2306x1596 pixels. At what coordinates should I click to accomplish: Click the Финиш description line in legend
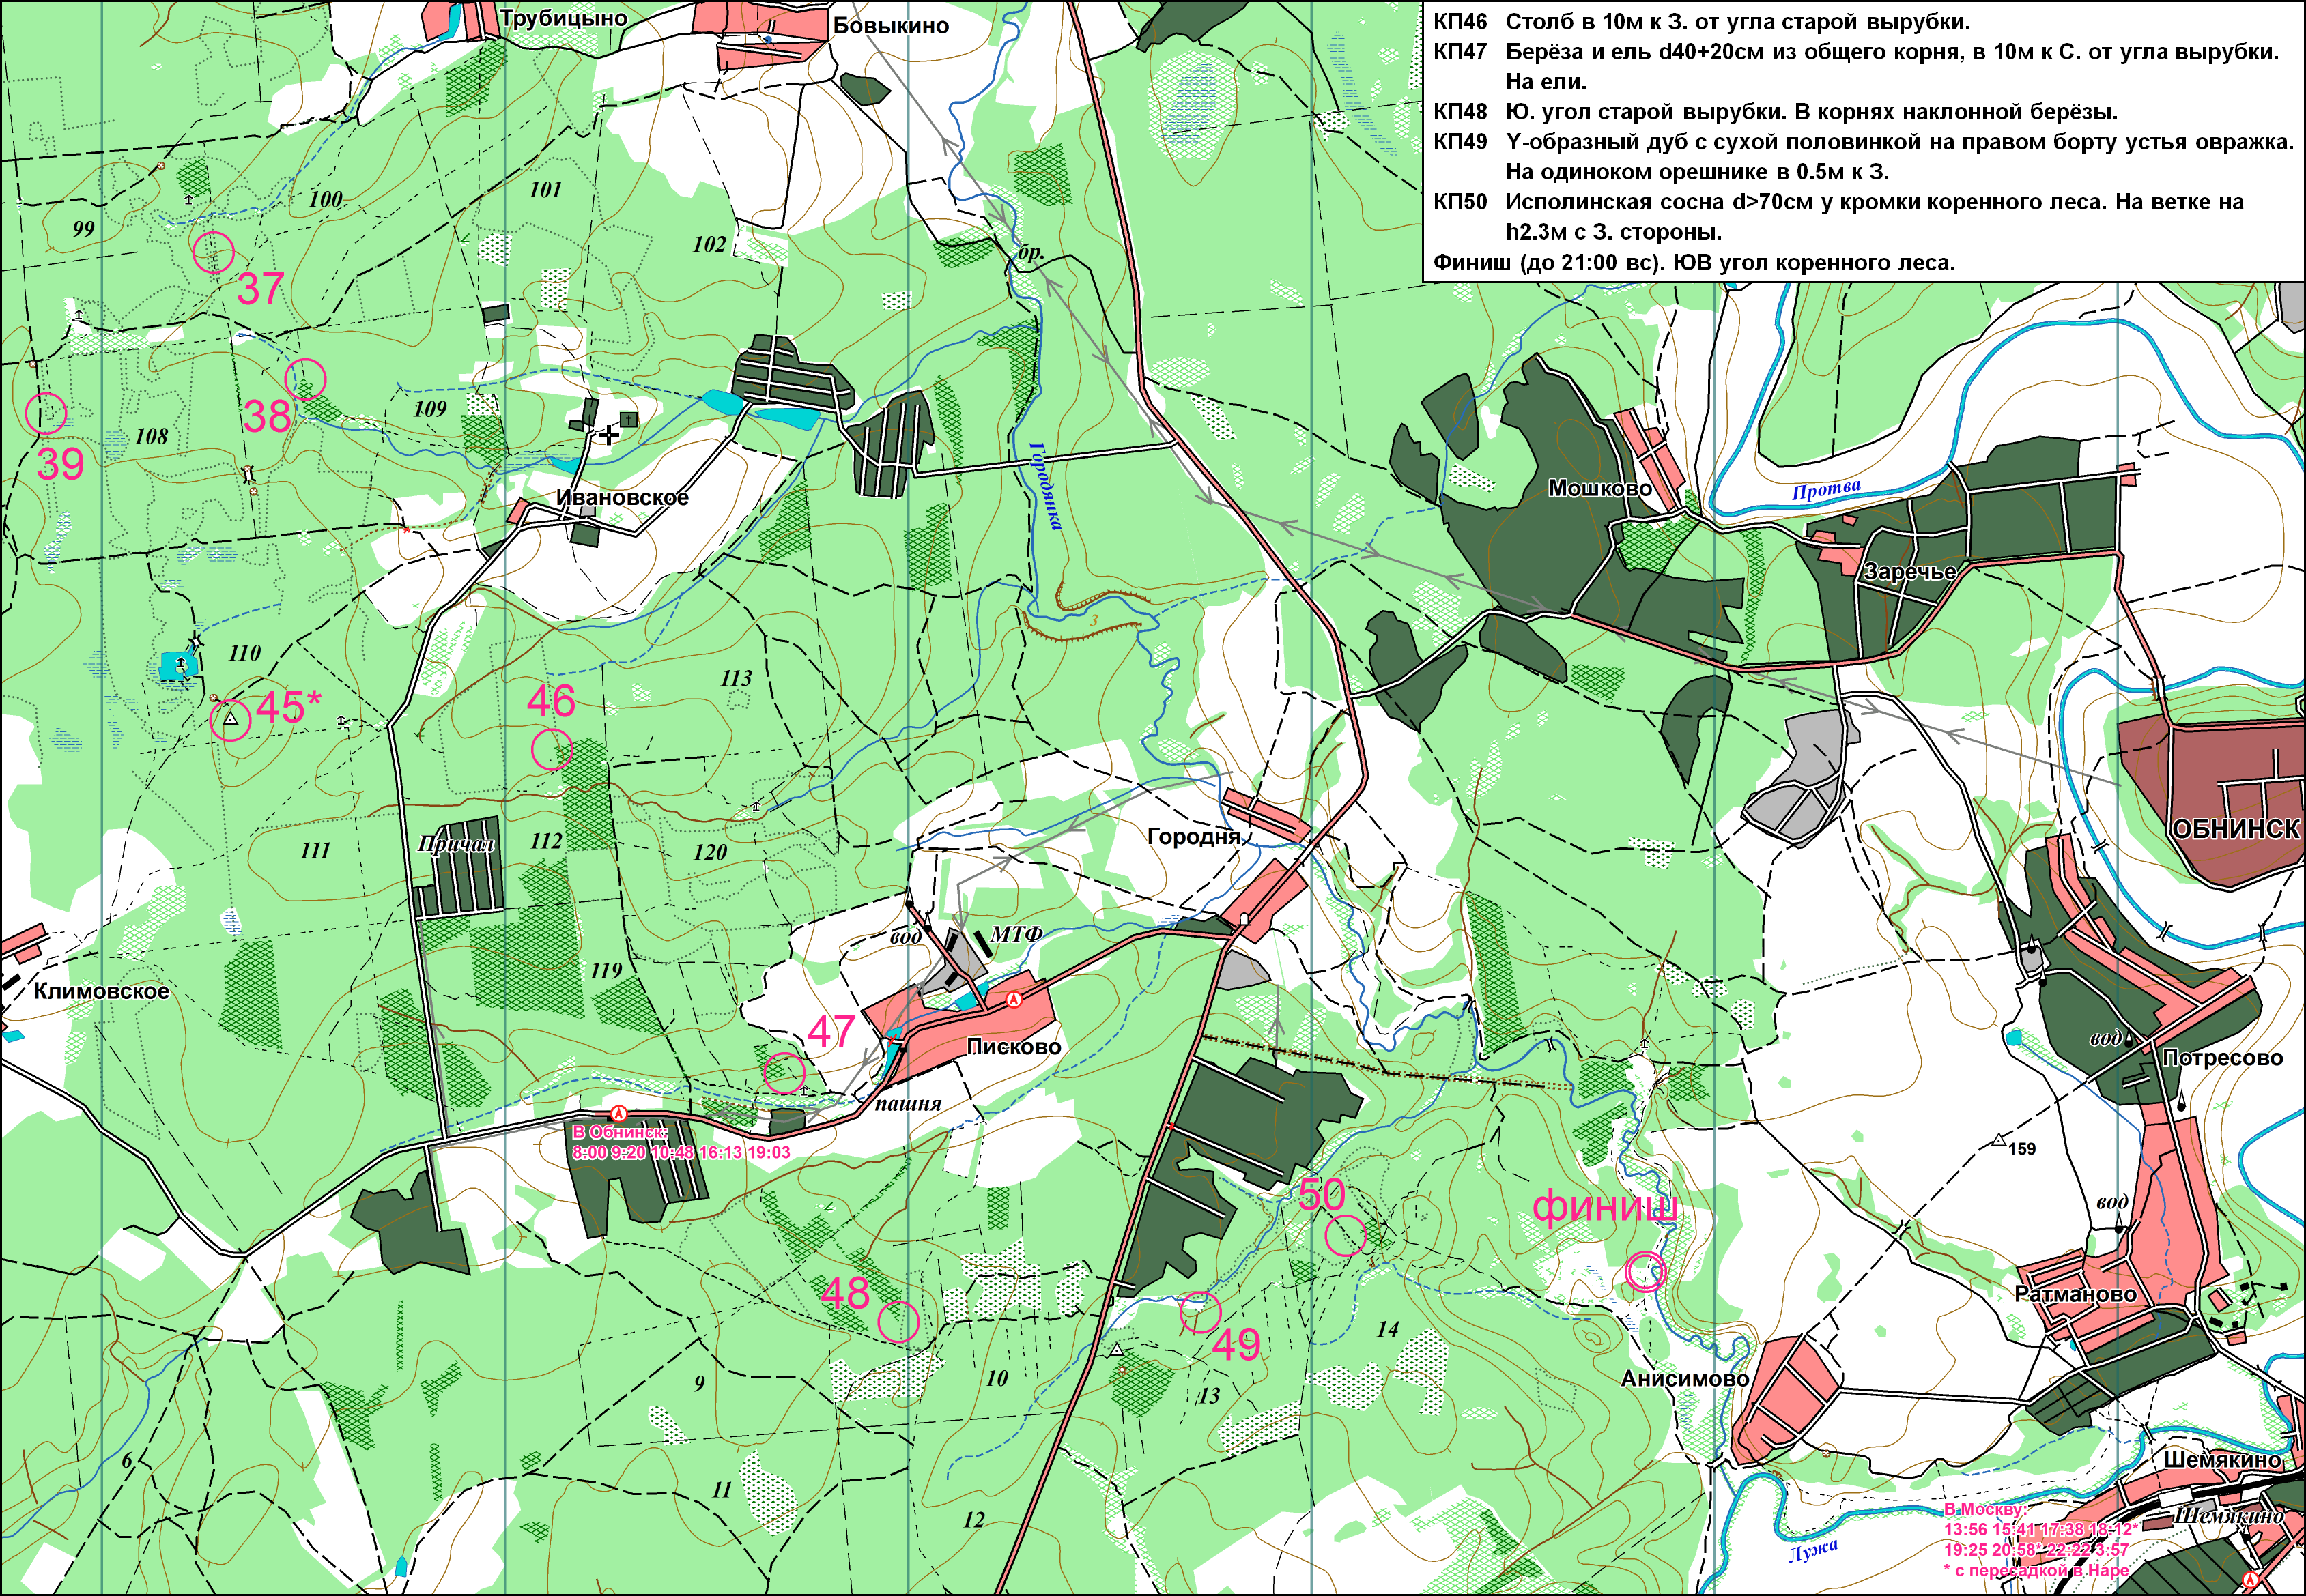coord(1693,263)
